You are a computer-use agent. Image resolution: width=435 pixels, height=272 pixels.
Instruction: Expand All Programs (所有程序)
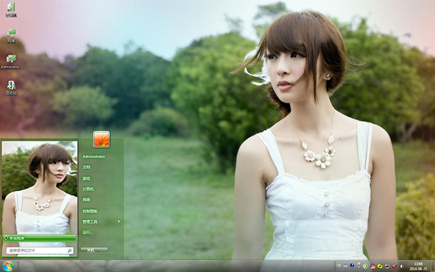40,238
